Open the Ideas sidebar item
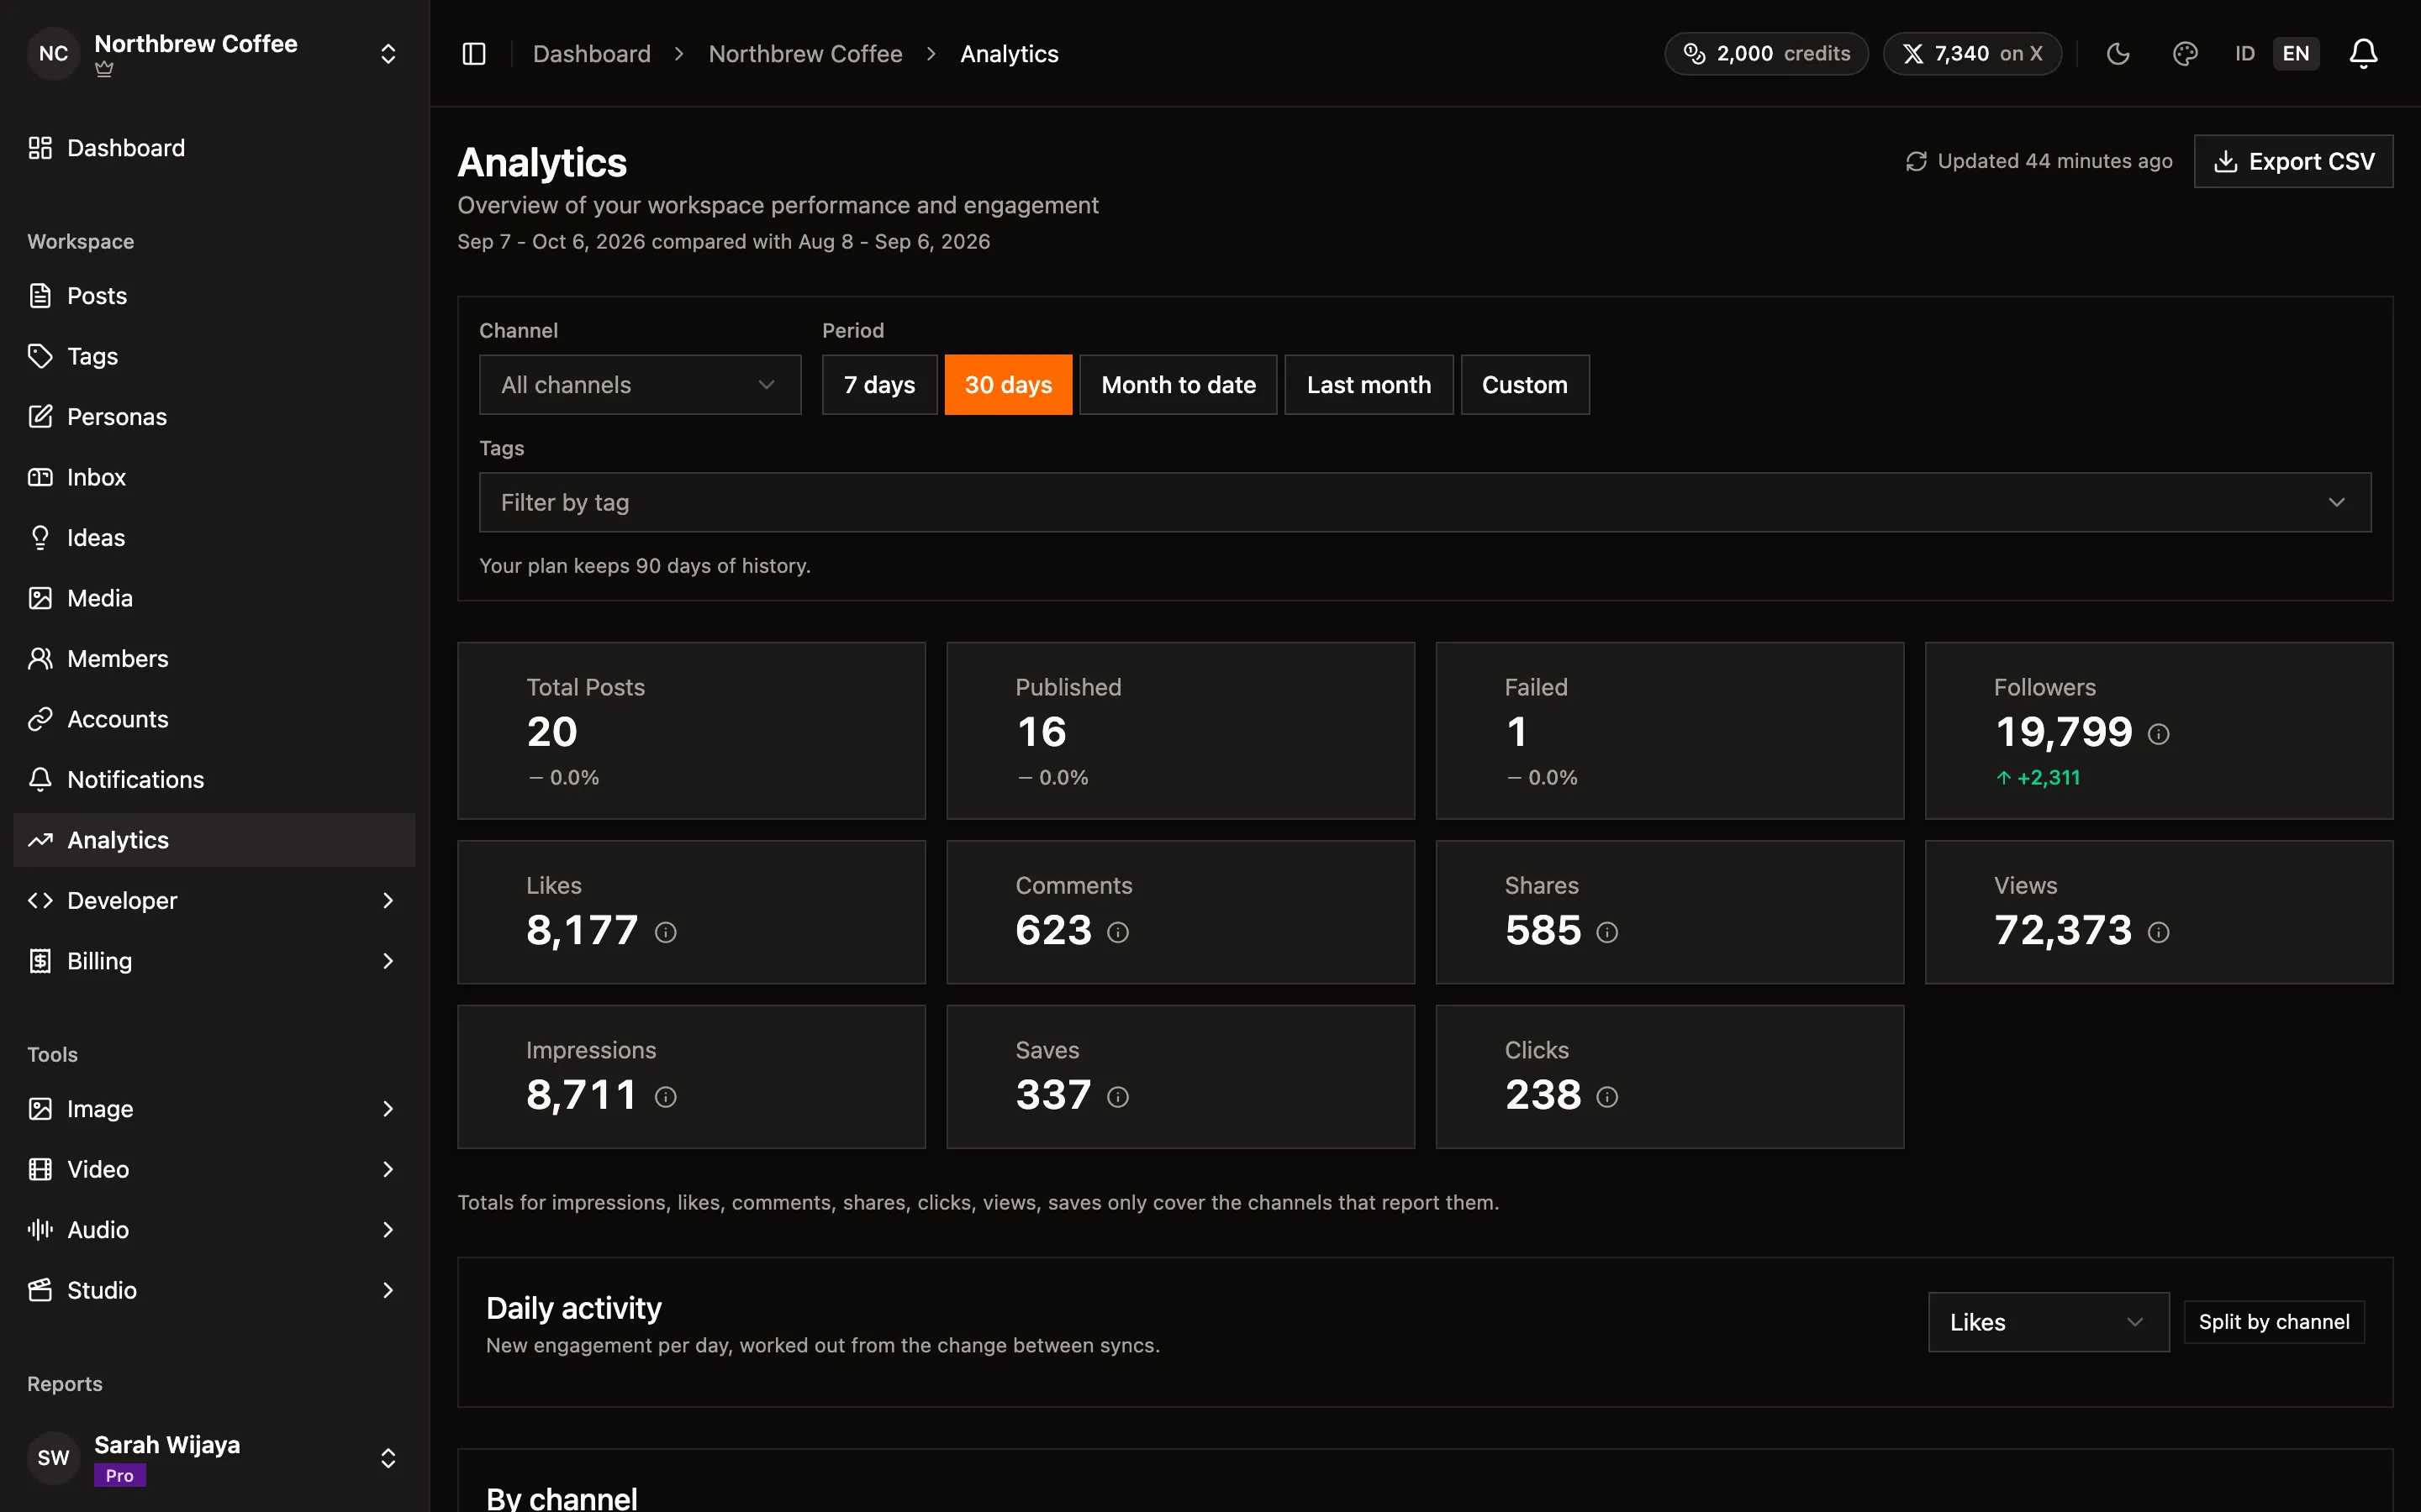2421x1512 pixels. (x=214, y=538)
